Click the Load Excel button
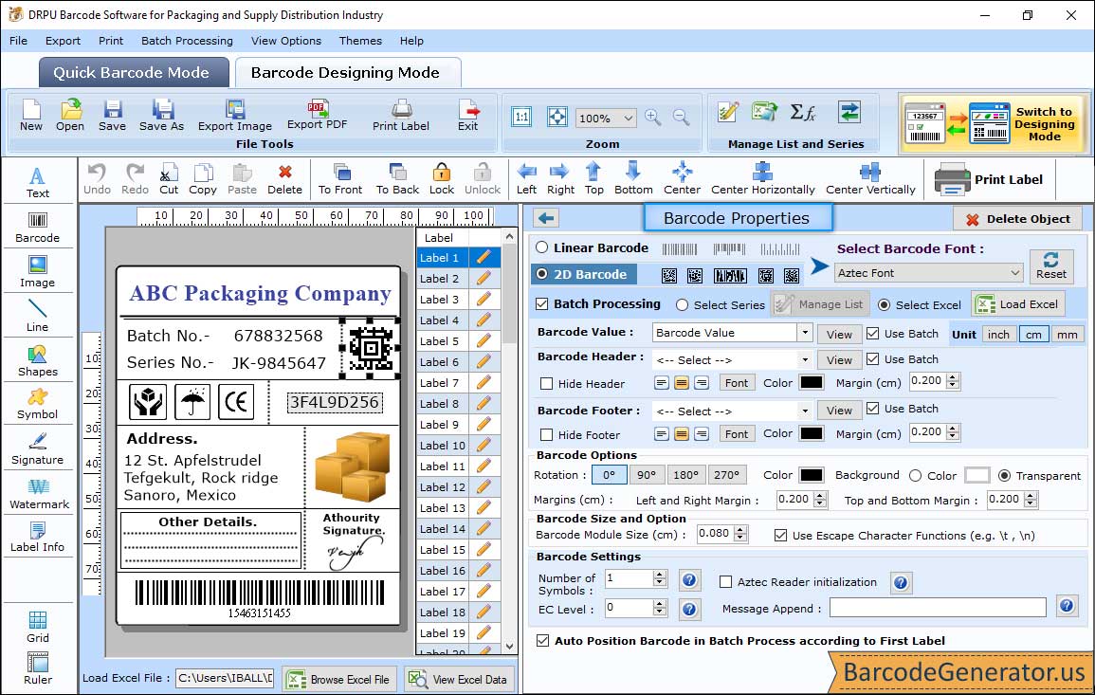The height and width of the screenshot is (695, 1095). (x=1018, y=303)
